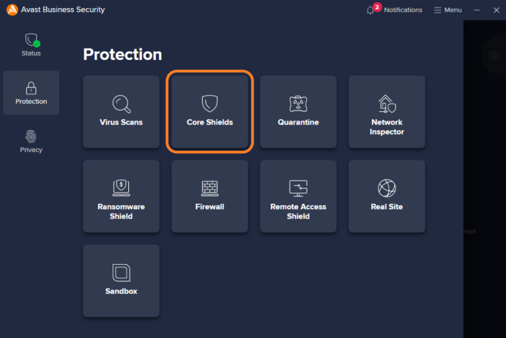Open the Core Shields tile

pos(210,112)
